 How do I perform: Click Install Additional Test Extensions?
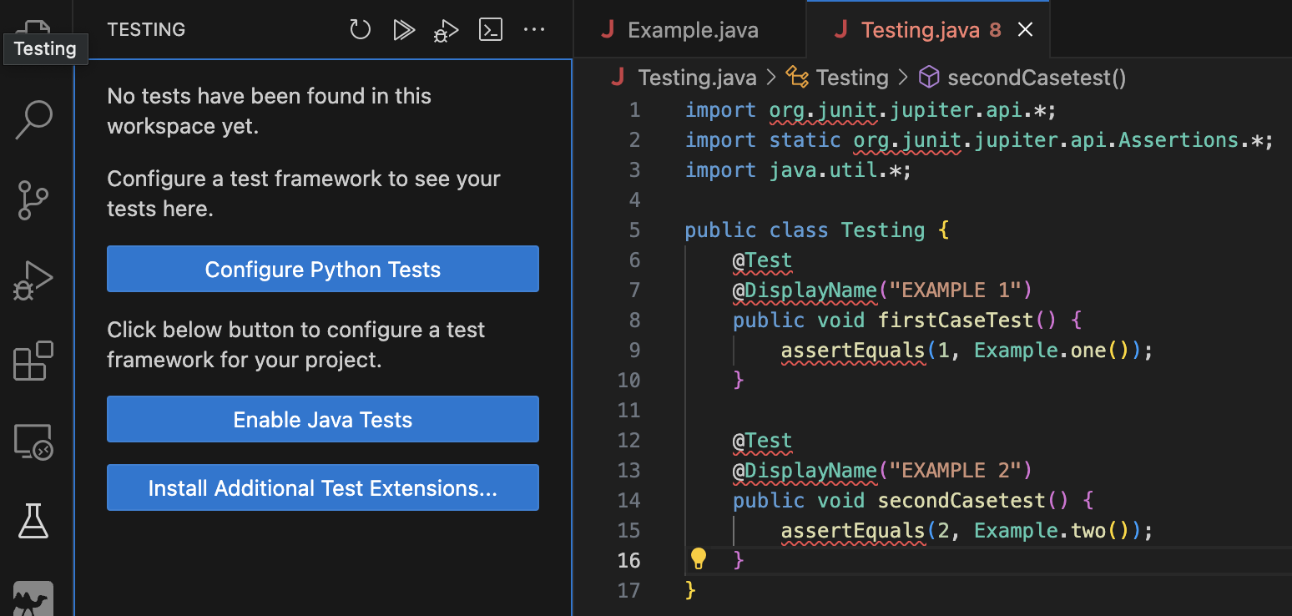[322, 487]
